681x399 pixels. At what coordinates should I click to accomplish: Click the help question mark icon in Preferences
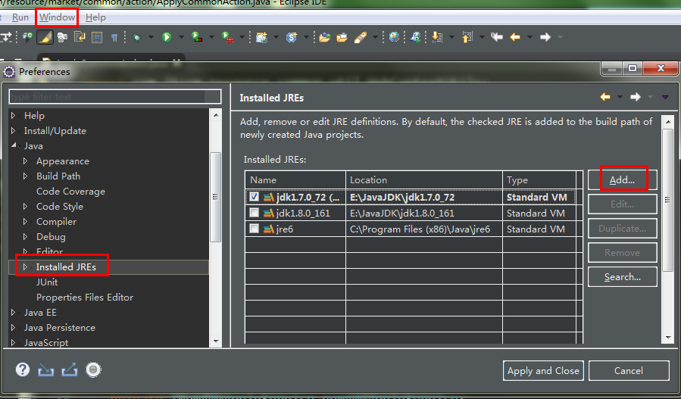23,369
